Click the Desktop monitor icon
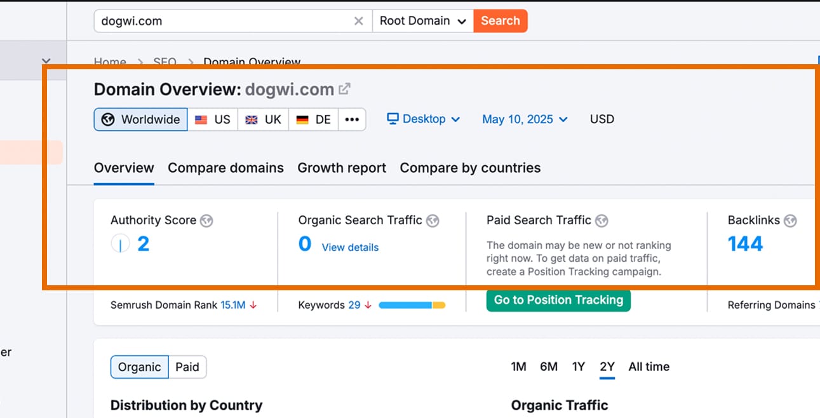820x418 pixels. (393, 119)
